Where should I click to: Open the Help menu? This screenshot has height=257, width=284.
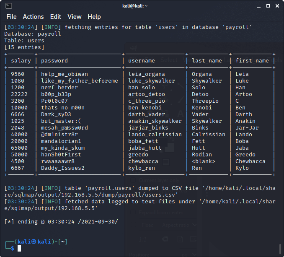tap(94, 17)
